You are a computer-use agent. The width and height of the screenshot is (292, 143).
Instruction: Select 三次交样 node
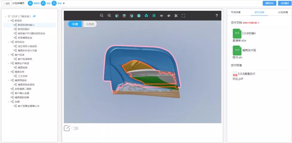22,76
